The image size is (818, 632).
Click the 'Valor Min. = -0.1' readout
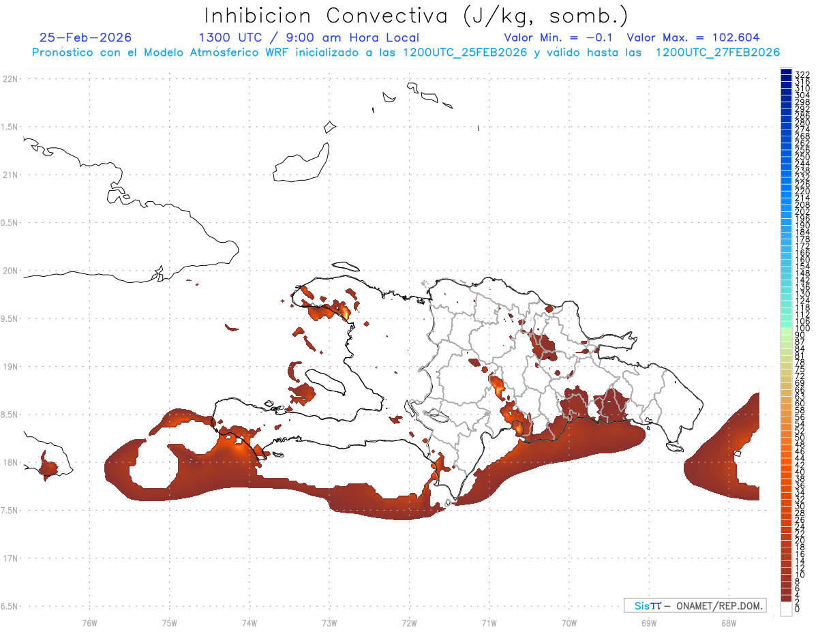(x=558, y=37)
